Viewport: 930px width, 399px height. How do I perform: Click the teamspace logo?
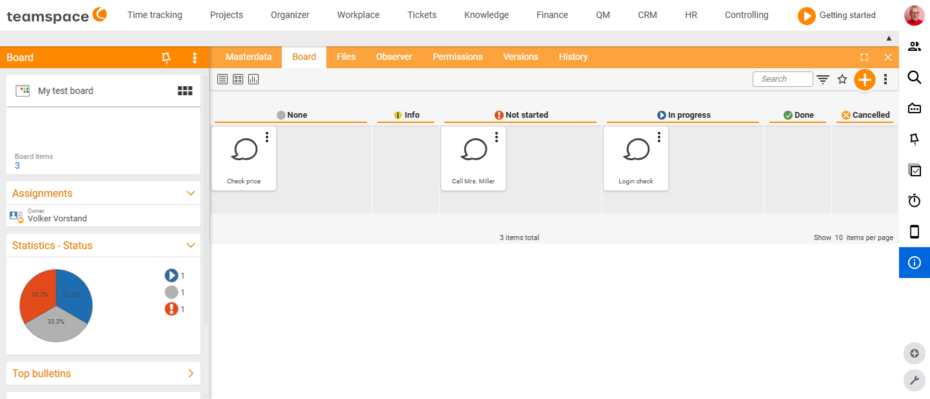pyautogui.click(x=57, y=15)
